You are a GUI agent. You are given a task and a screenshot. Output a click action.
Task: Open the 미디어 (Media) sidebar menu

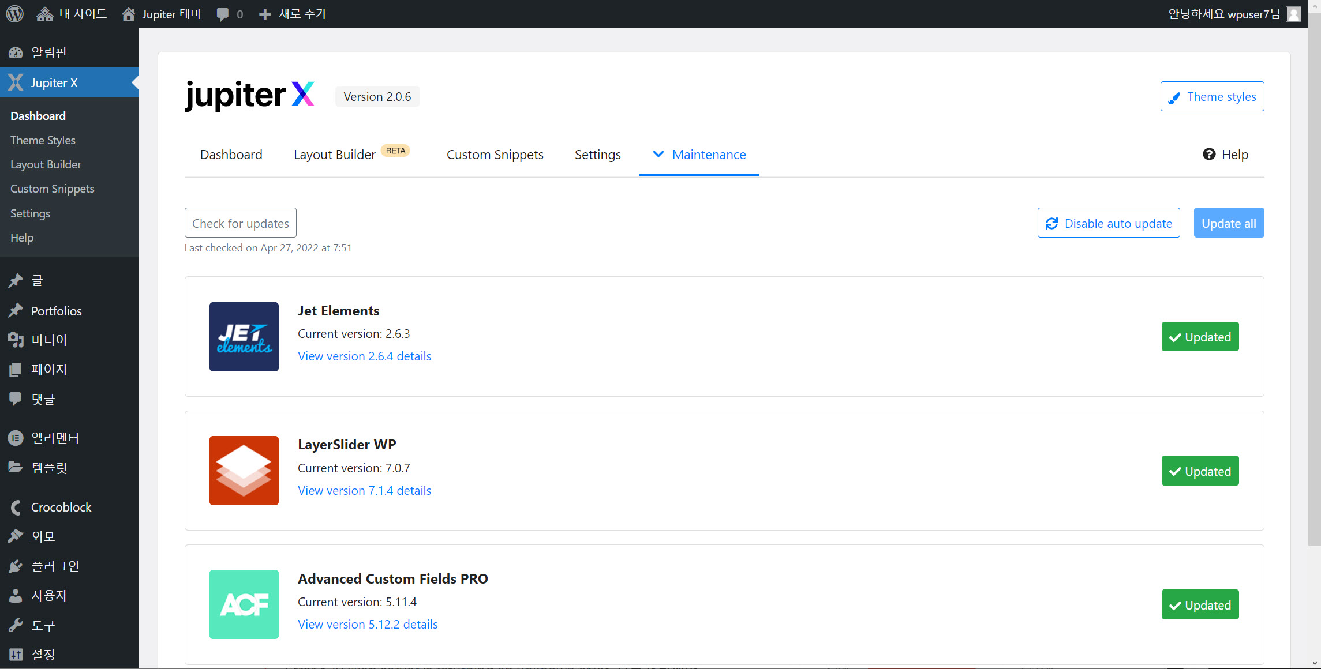click(x=49, y=340)
